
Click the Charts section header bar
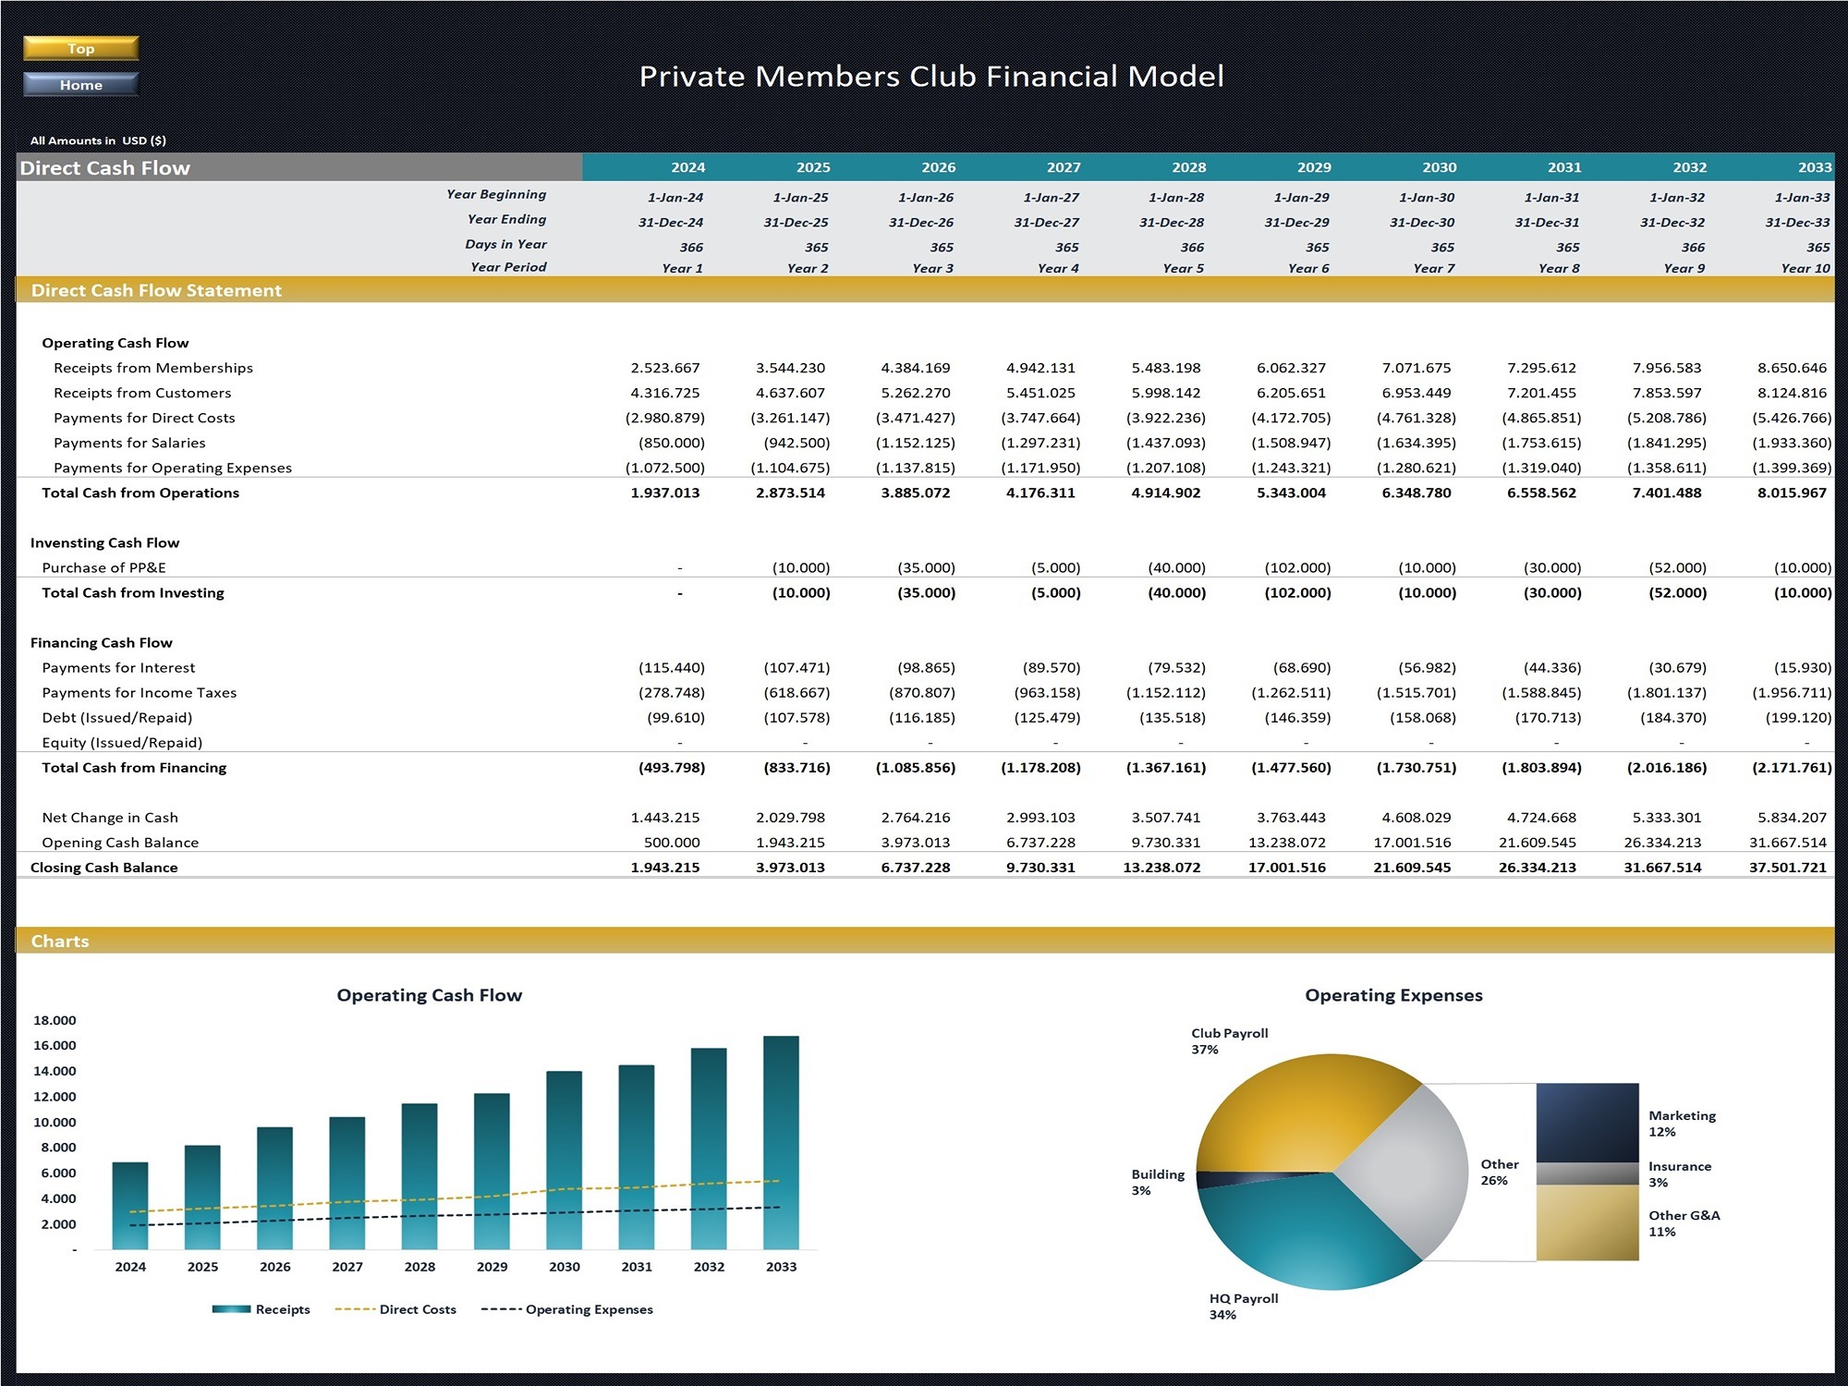[x=925, y=941]
